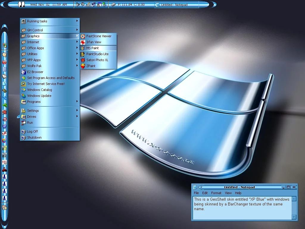
Task: Click the googly eyes icon on top bar
Action: 21,4
